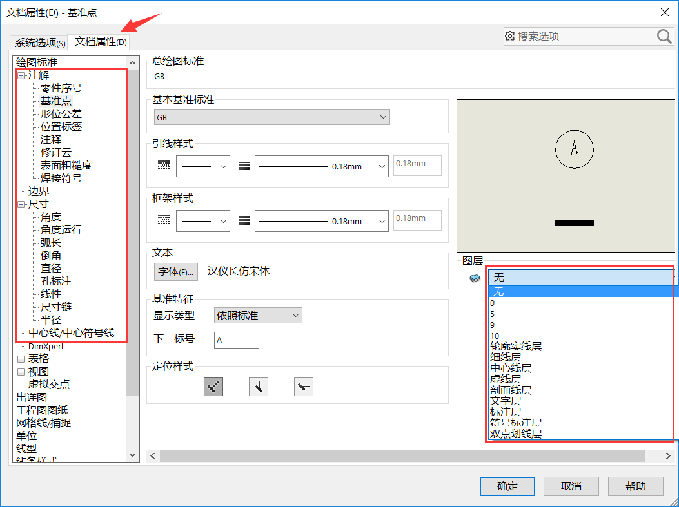This screenshot has width=679, height=507.
Task: Click the frame custom thickness 0.18mm field
Action: (x=417, y=220)
